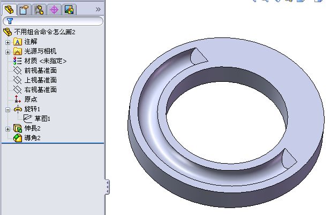Open the DimXpertManager tab
The image size is (330, 215).
point(54,10)
